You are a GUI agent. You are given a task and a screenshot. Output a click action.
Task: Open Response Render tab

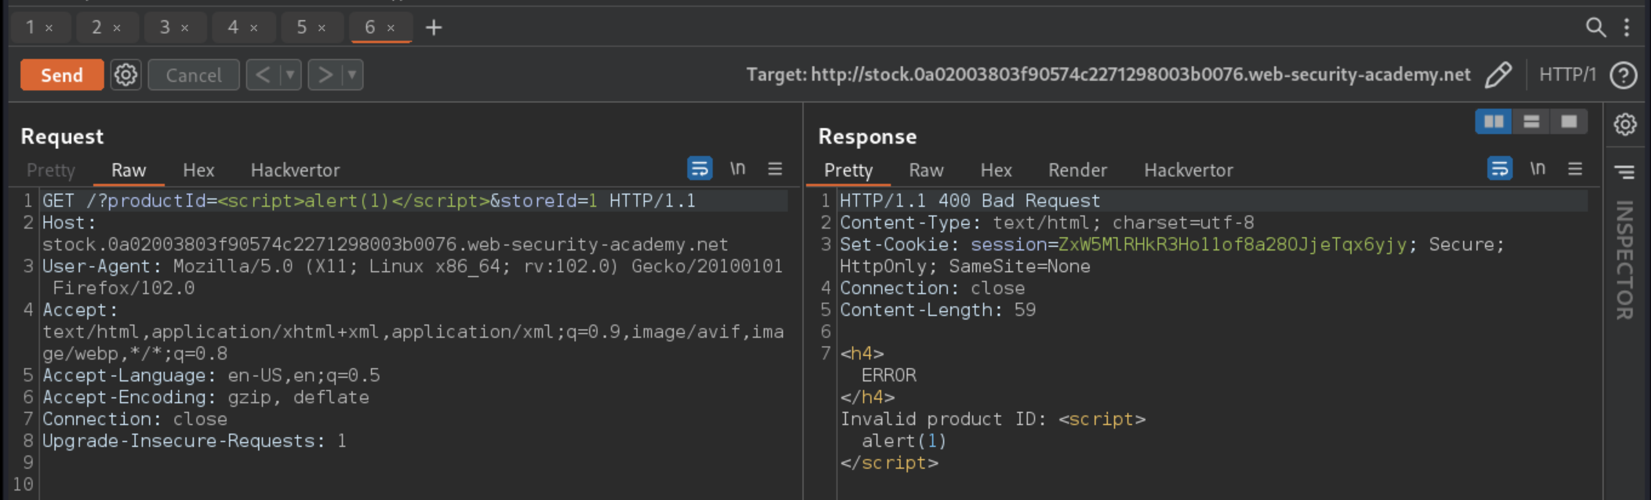(1077, 170)
